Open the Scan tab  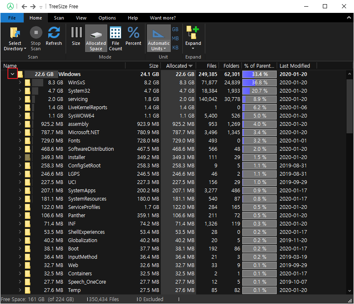click(59, 18)
